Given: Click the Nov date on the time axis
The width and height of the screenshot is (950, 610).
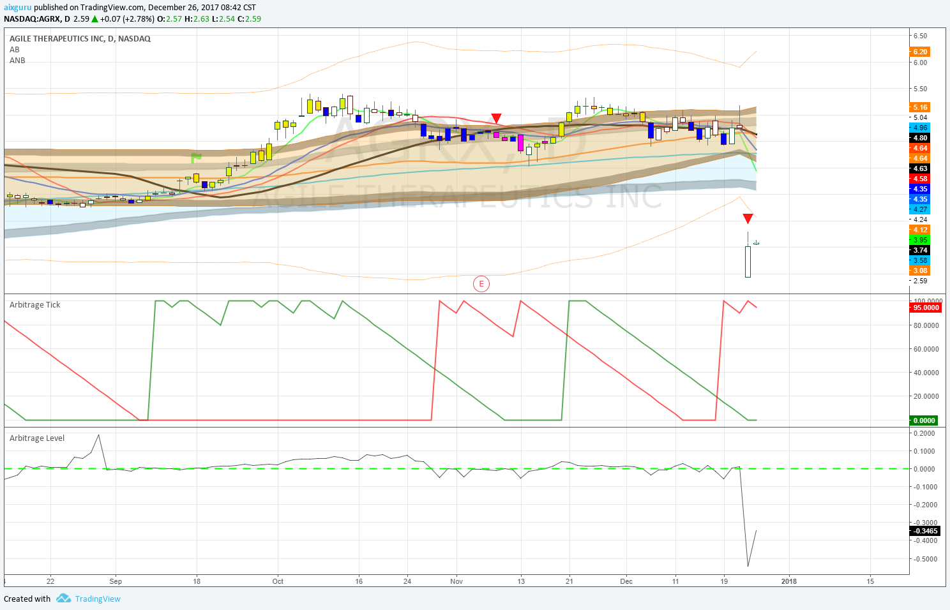Looking at the screenshot, I should (456, 581).
